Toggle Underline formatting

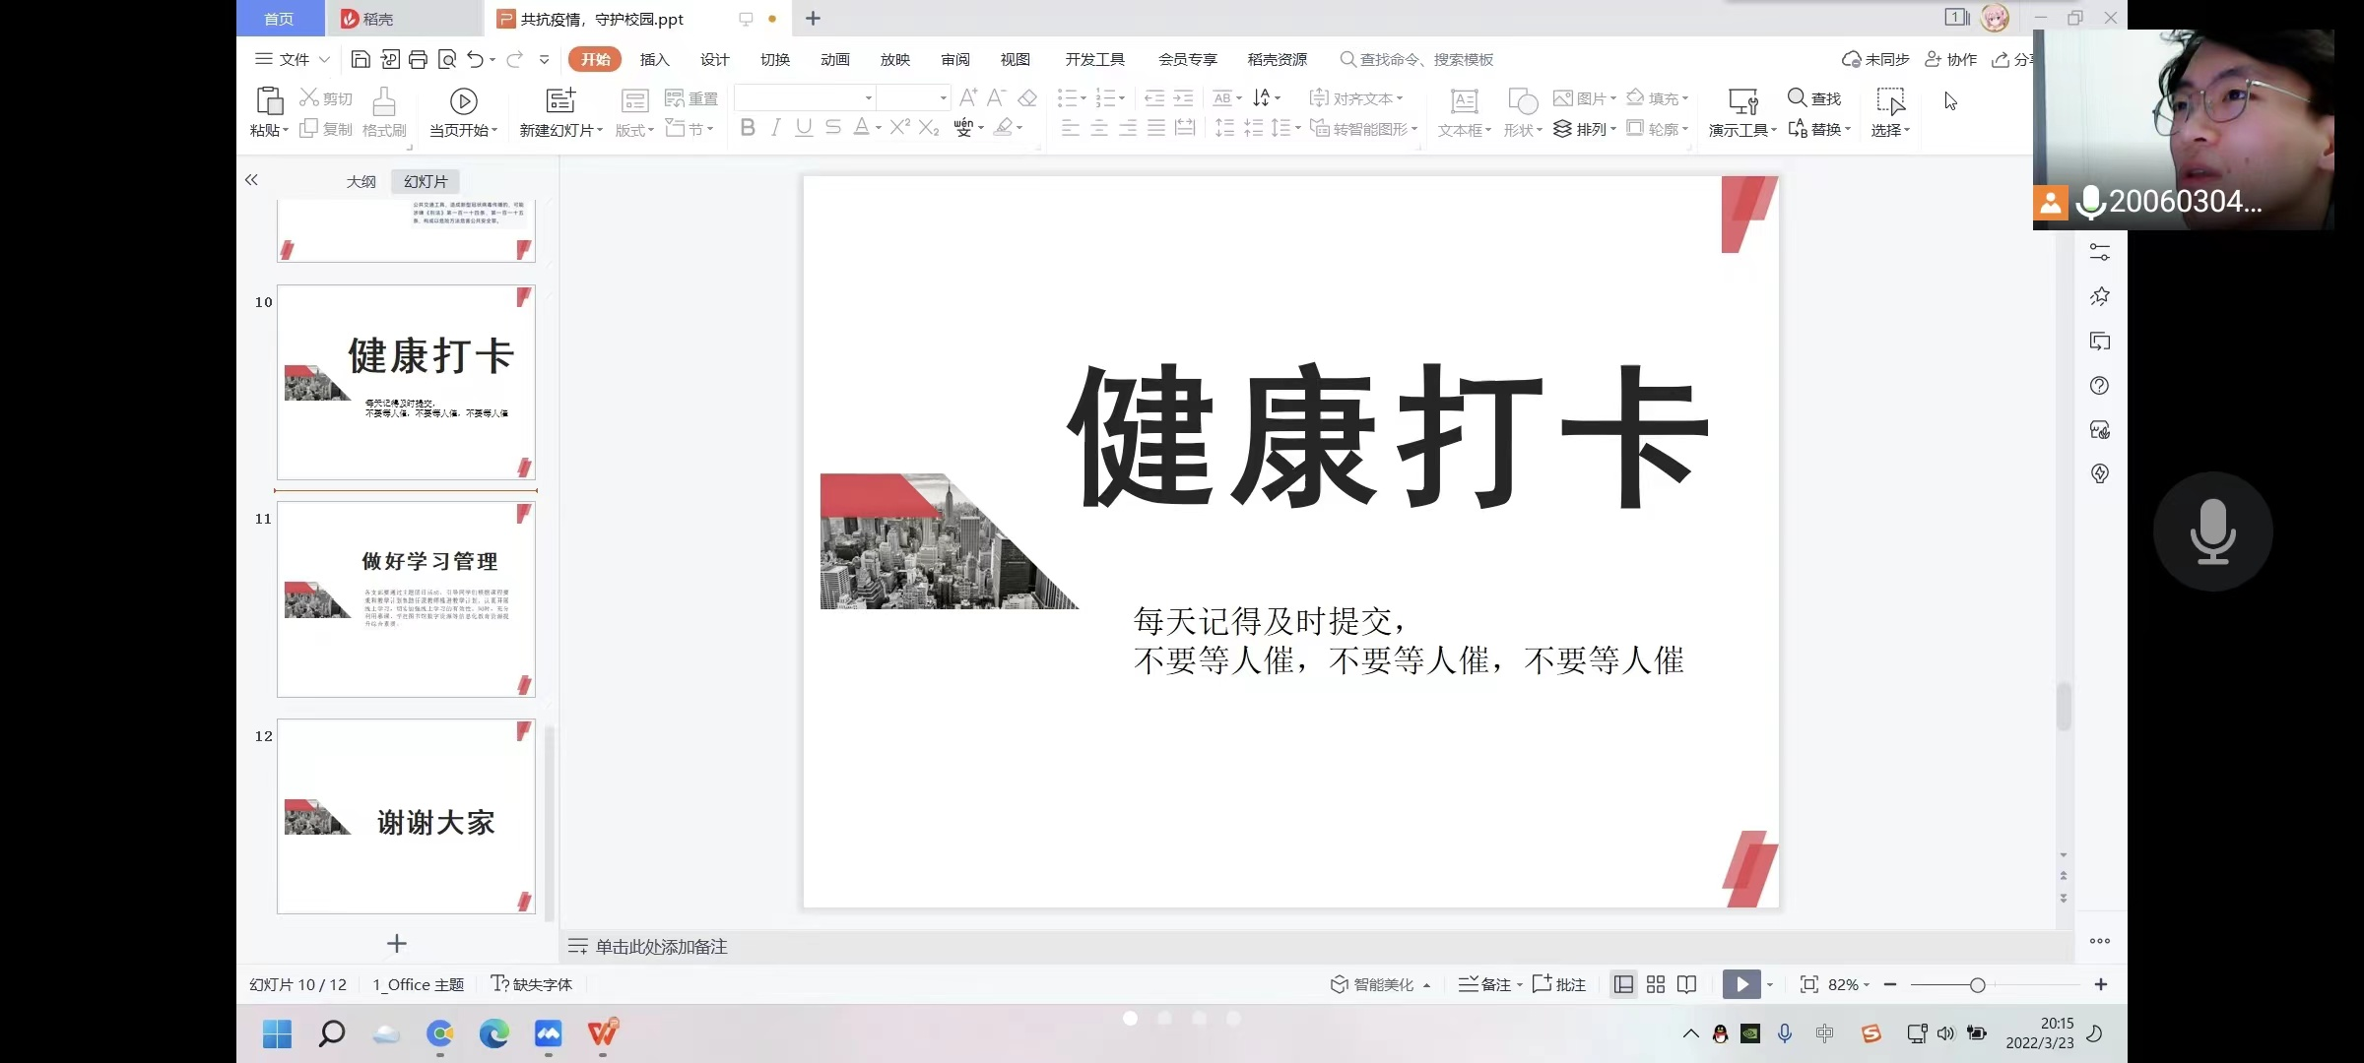click(804, 128)
